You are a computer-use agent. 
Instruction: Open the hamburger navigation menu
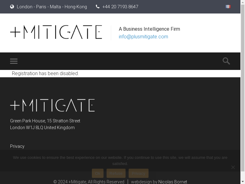[x=14, y=61]
